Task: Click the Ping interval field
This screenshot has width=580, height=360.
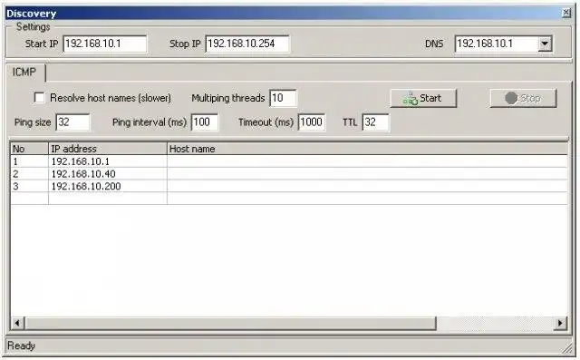Action: 205,122
